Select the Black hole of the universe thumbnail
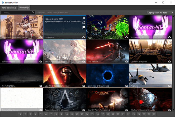Screen dimensions: 175x117 [107, 74]
